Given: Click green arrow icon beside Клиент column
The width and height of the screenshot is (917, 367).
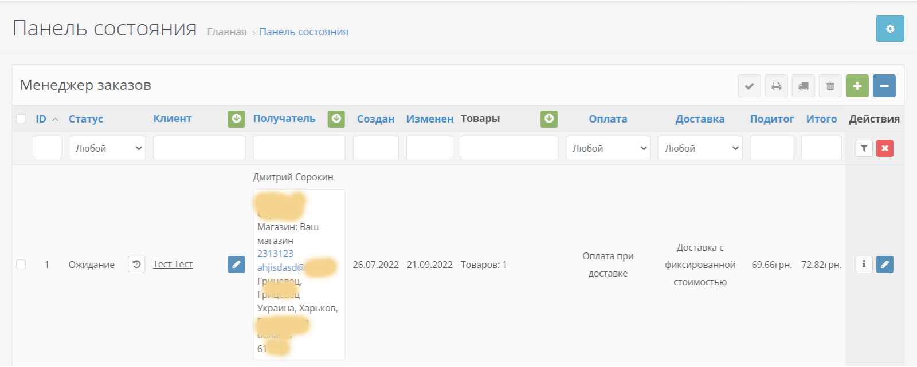Looking at the screenshot, I should [x=236, y=119].
